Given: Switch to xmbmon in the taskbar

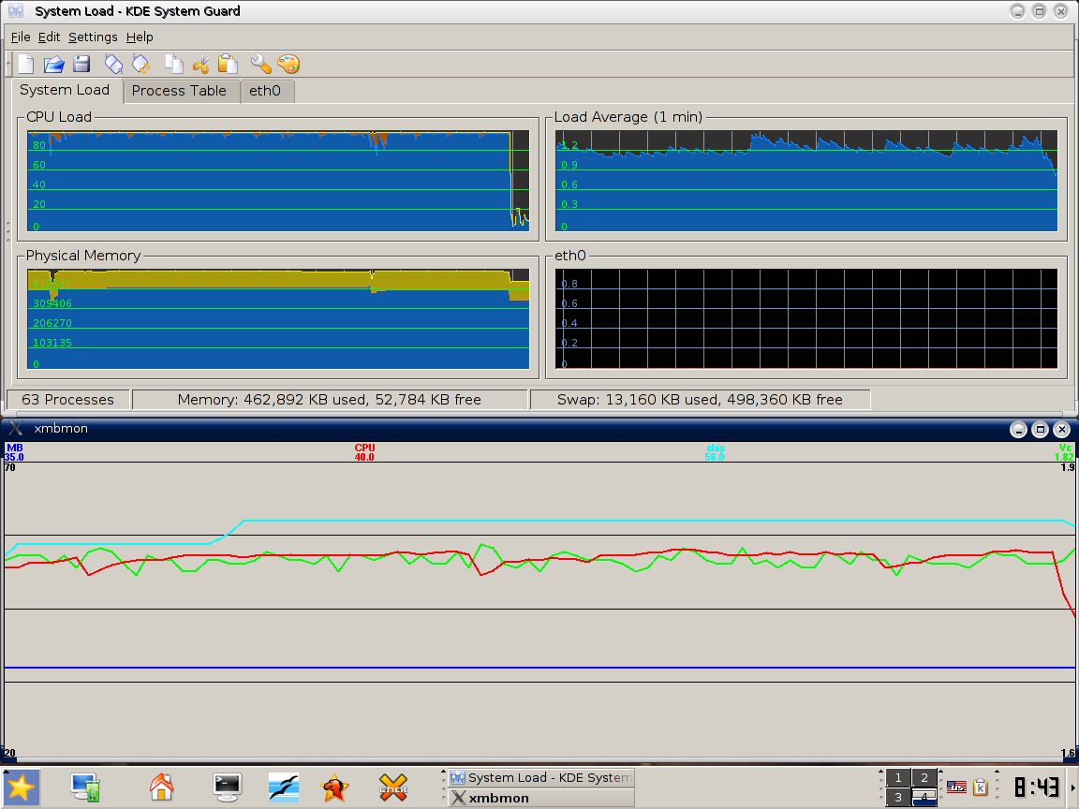Looking at the screenshot, I should [x=539, y=798].
